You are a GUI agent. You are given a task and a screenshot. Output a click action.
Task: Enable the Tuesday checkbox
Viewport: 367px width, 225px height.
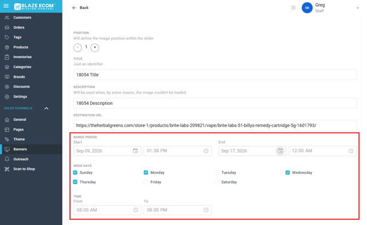(217, 172)
